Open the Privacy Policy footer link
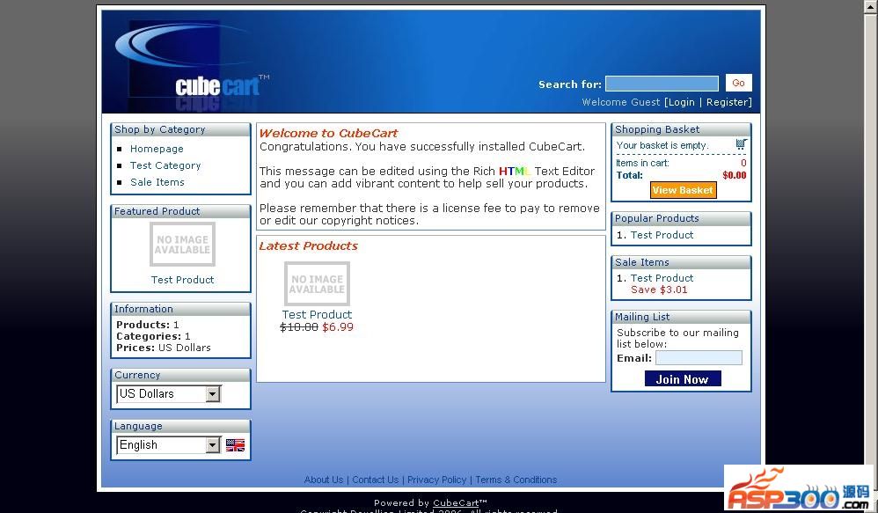 click(436, 480)
